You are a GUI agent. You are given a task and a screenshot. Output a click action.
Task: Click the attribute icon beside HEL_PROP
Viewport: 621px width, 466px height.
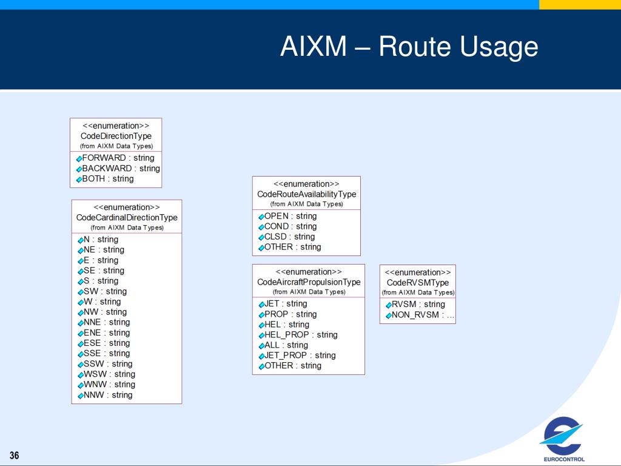click(x=261, y=336)
